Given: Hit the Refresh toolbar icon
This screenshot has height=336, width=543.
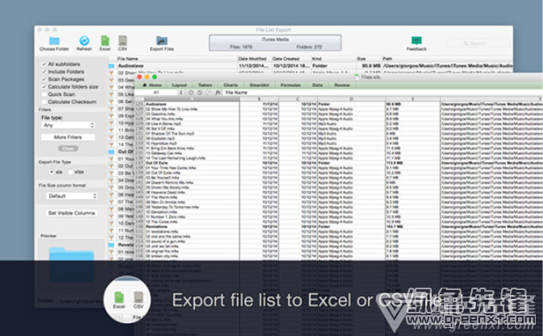Looking at the screenshot, I should click(84, 41).
